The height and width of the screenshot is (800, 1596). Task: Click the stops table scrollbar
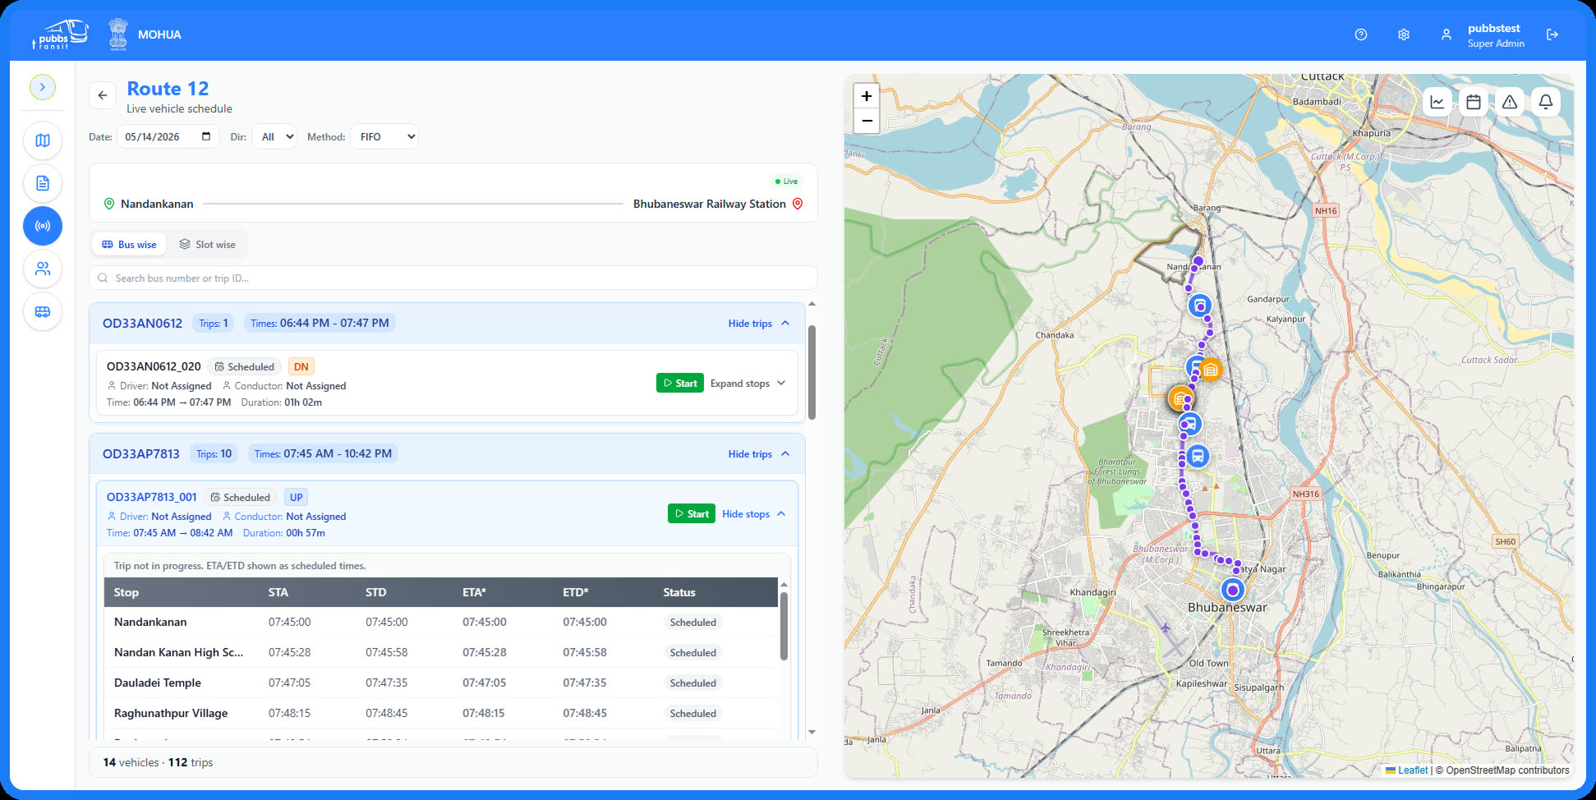[784, 626]
